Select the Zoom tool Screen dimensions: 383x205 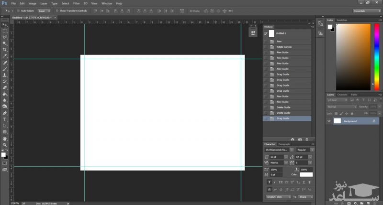click(5, 144)
